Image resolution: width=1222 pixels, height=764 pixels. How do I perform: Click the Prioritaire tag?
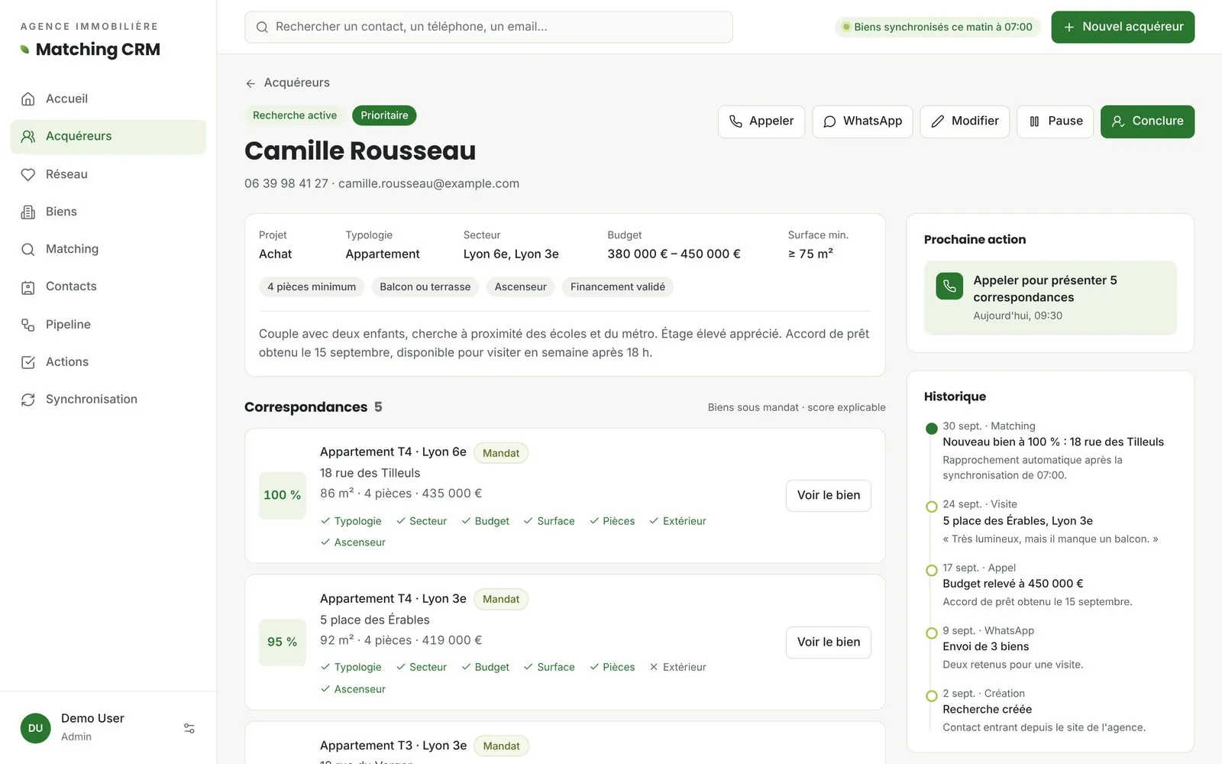[x=384, y=115]
